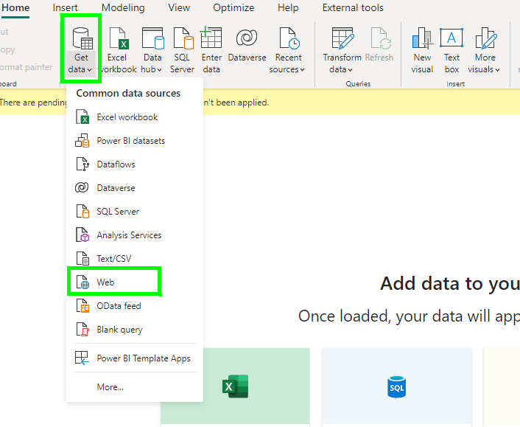Expand the Recent sources dropdown

point(287,50)
